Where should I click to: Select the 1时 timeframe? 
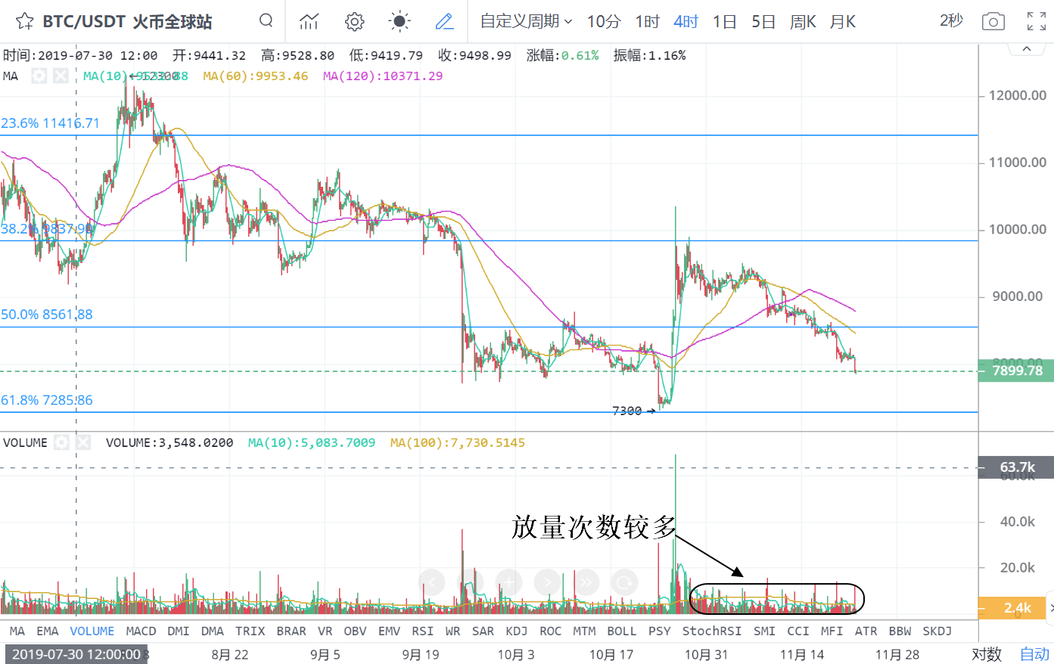tap(647, 21)
